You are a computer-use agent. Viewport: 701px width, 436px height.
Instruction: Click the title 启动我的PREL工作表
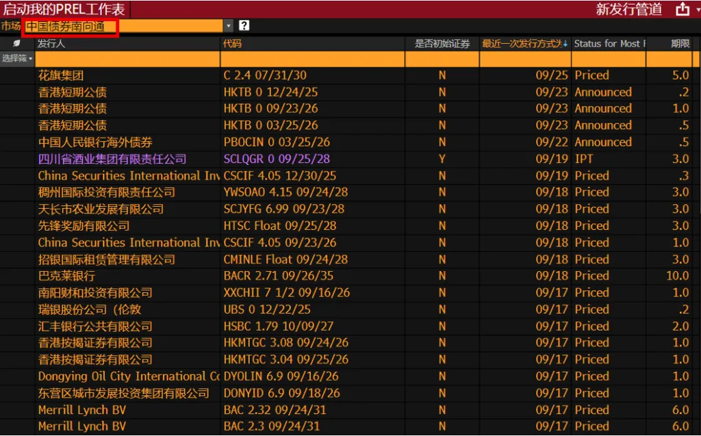point(64,9)
